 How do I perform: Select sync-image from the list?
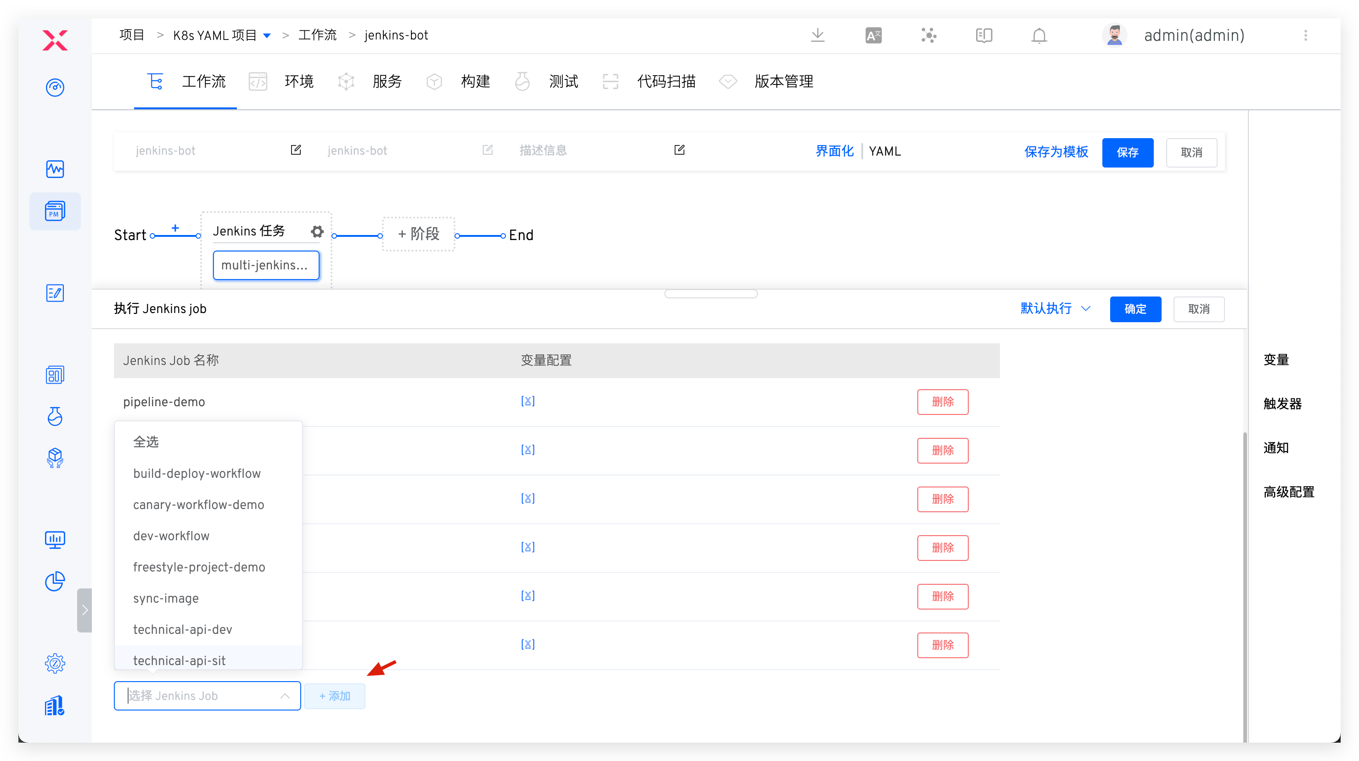208,599
